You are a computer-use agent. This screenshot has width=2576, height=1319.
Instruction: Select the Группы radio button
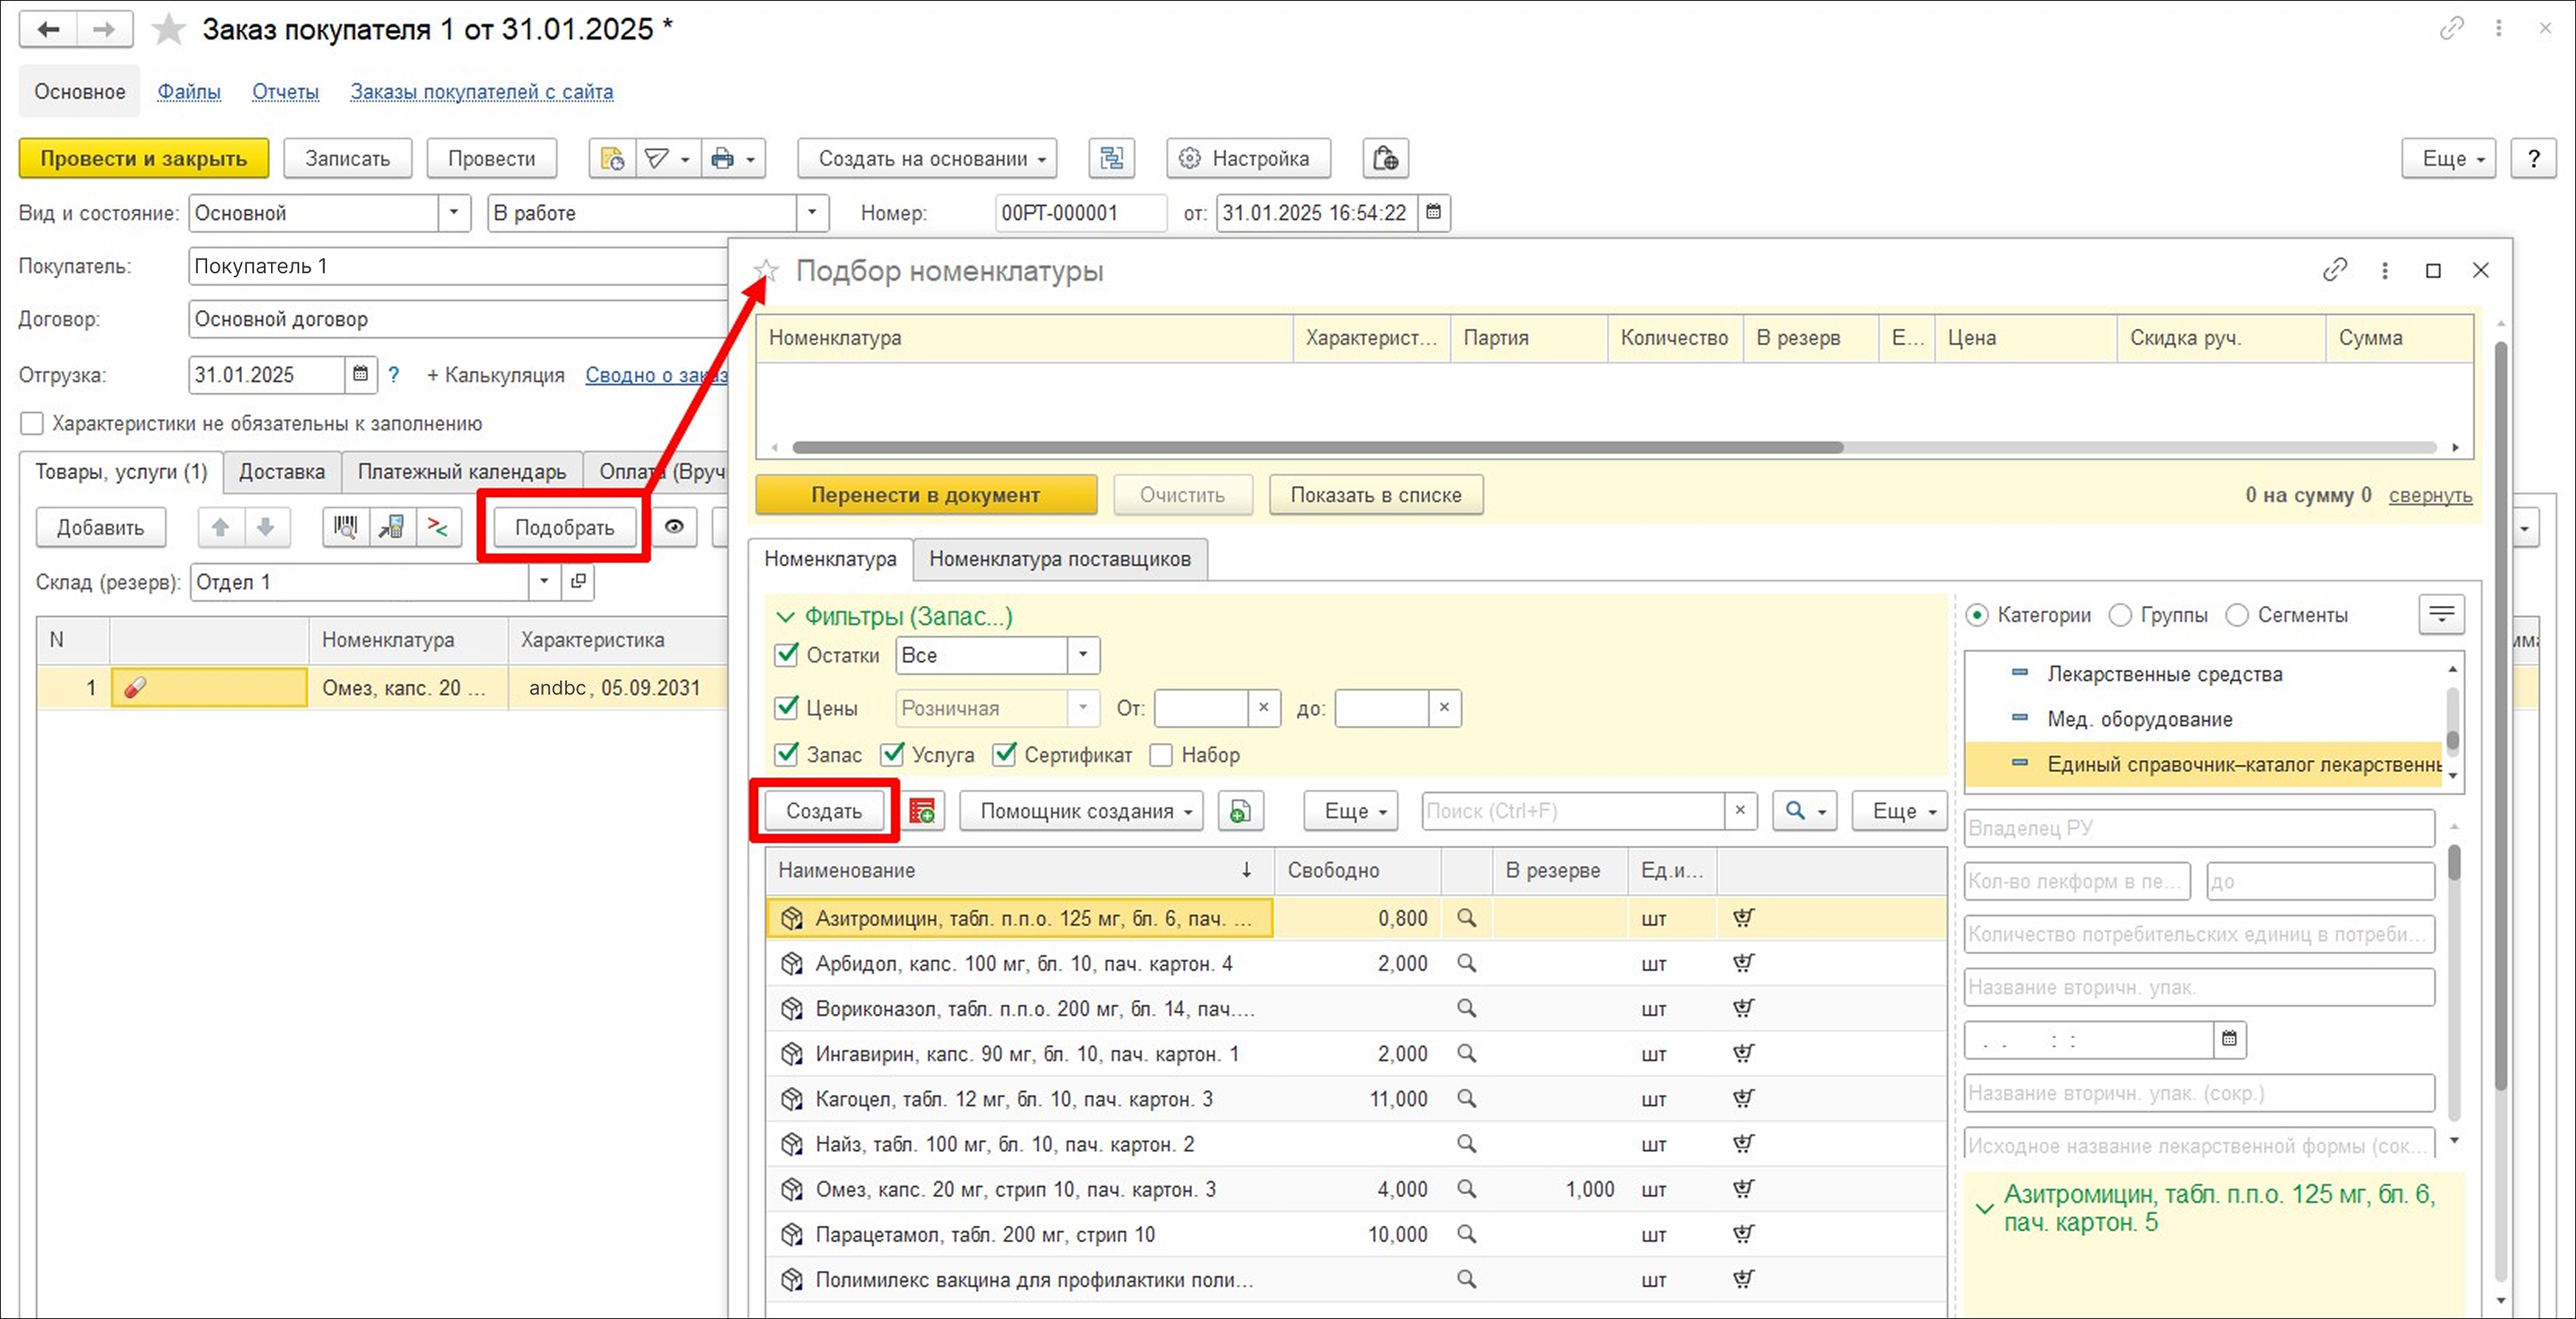pyautogui.click(x=2120, y=615)
